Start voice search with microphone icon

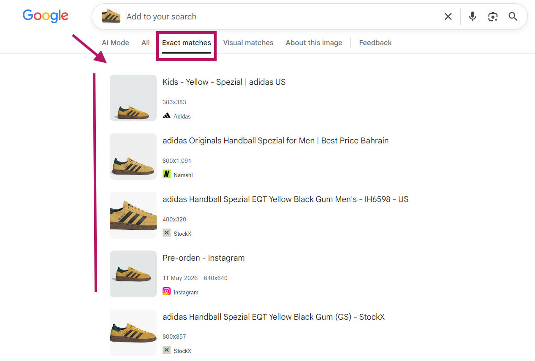(x=473, y=16)
